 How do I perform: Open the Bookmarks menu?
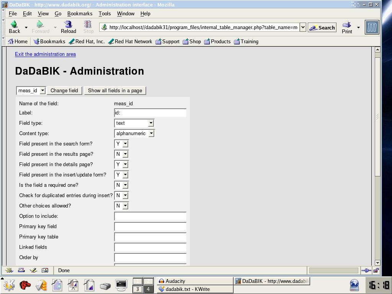80,13
